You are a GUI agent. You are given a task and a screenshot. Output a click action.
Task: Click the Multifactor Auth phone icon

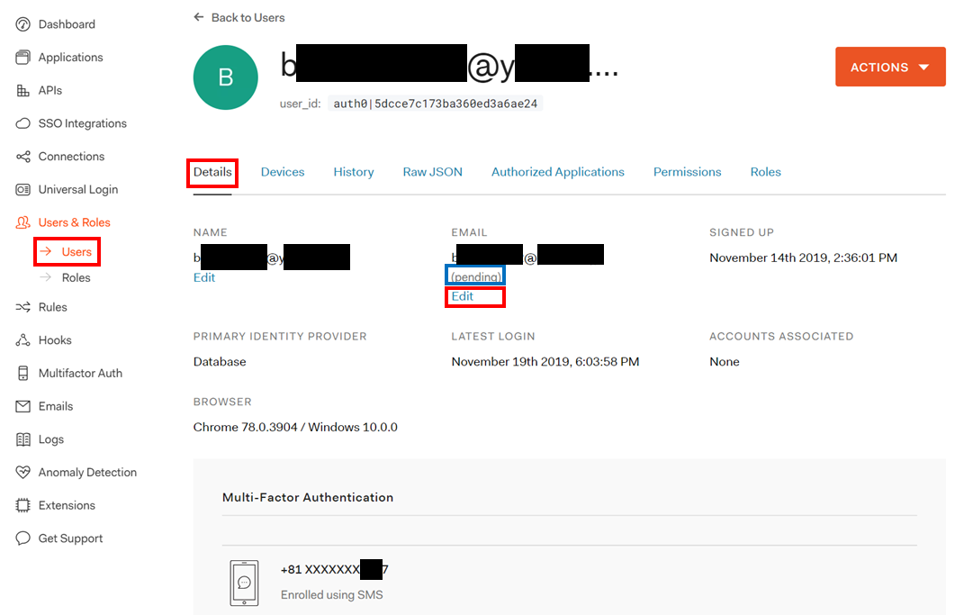23,373
